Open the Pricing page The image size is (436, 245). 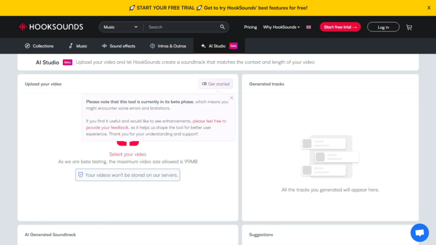click(x=250, y=27)
